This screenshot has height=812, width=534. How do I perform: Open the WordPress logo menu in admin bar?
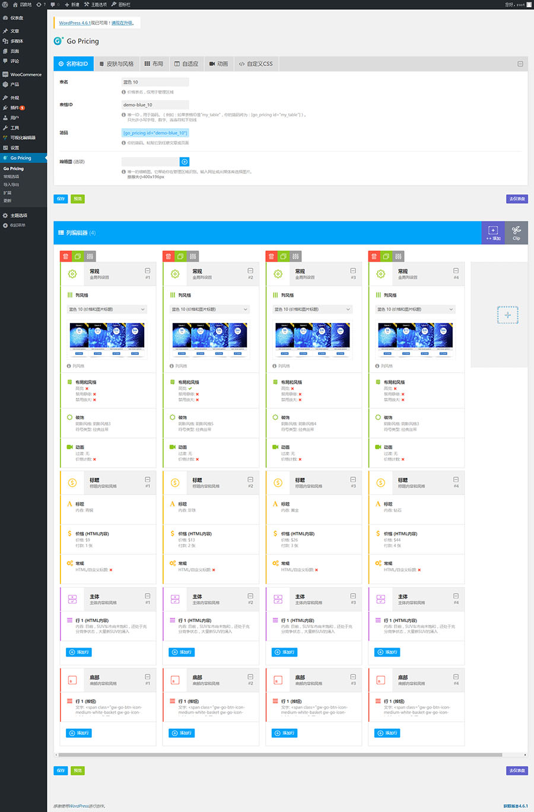pyautogui.click(x=5, y=4)
